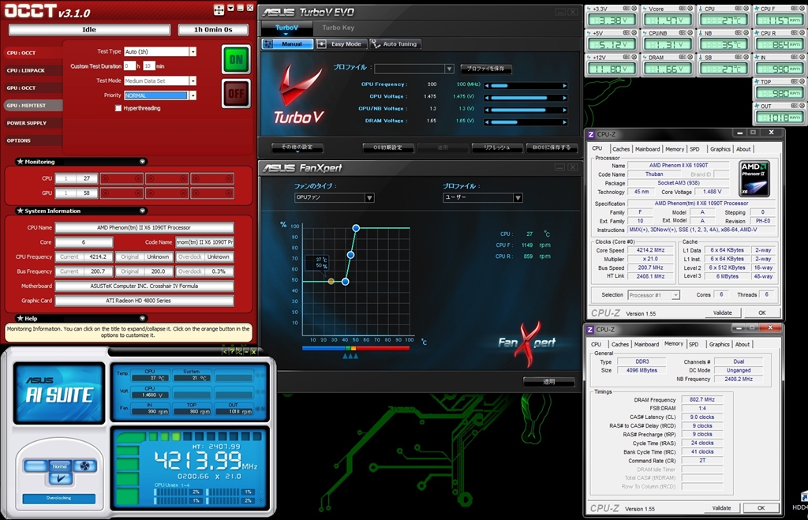Viewport: 808px width, 520px height.
Task: Click the fan icon in AI Suite
Action: coord(83,466)
